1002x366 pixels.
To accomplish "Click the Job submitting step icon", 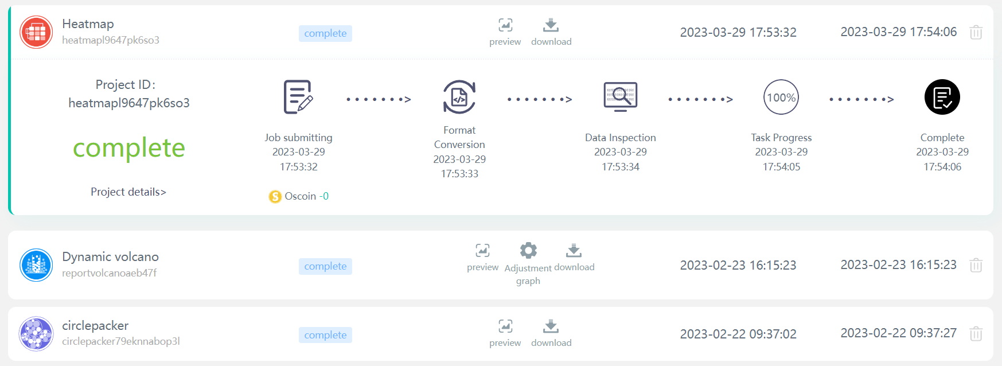I will coord(298,97).
